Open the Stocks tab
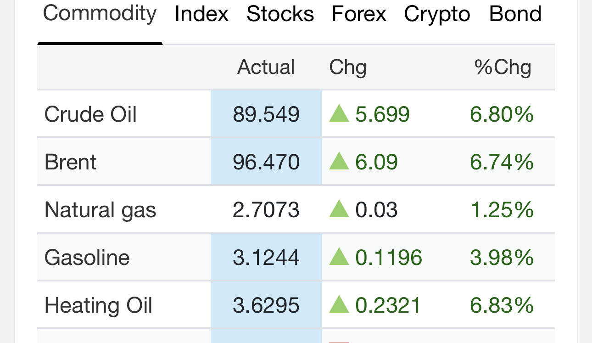The width and height of the screenshot is (592, 343). point(280,14)
